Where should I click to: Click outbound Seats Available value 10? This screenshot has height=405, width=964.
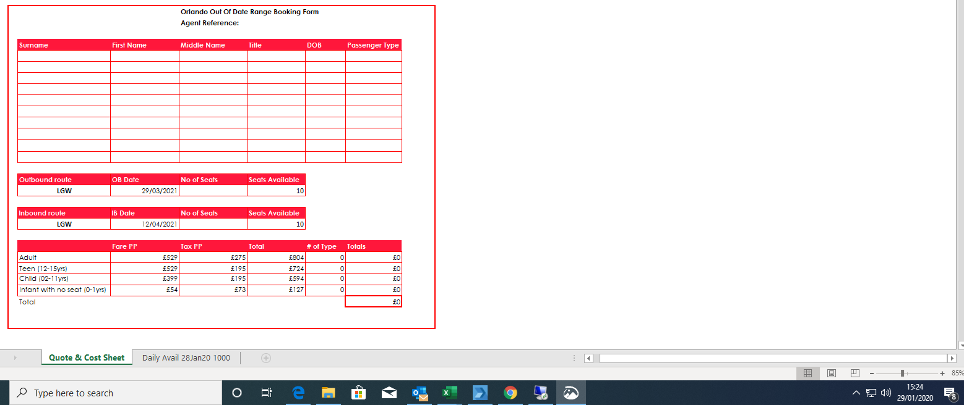[276, 191]
